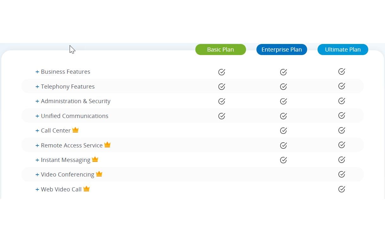Click Ultimate checkmark in Video Conferencing row
Image resolution: width=385 pixels, height=242 pixels.
342,174
